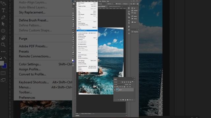Open the Properties panel icon in the right dock

click(132, 32)
